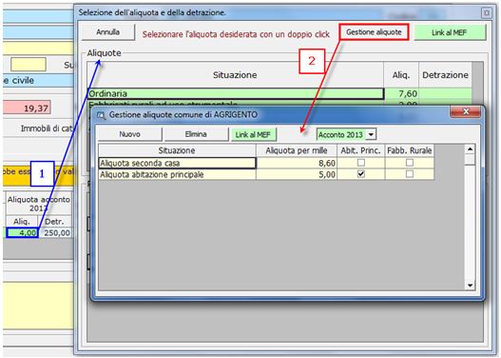Click the 'Aliquota per mille' column header

297,150
